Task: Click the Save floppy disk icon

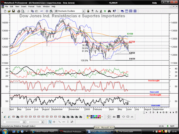Action: (x=14, y=11)
